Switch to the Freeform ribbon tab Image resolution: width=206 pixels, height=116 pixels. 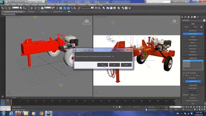(32, 12)
